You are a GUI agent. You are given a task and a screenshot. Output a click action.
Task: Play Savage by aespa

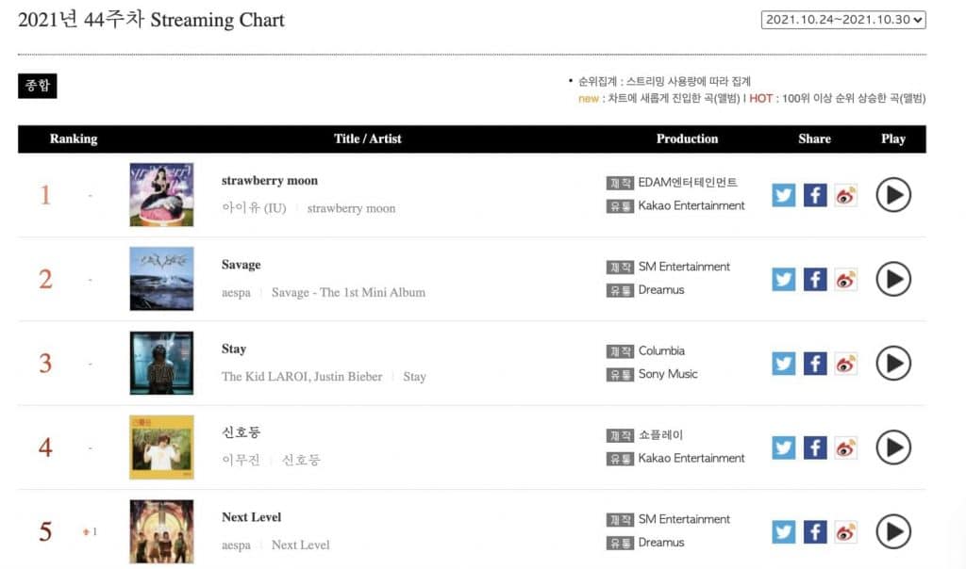(892, 279)
